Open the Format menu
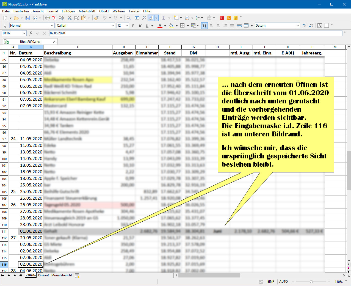 click(53, 11)
